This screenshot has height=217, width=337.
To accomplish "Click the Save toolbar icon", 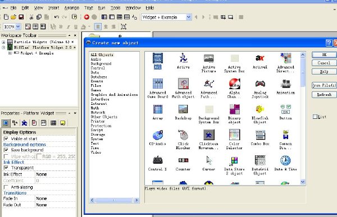I will pyautogui.click(x=21, y=17).
